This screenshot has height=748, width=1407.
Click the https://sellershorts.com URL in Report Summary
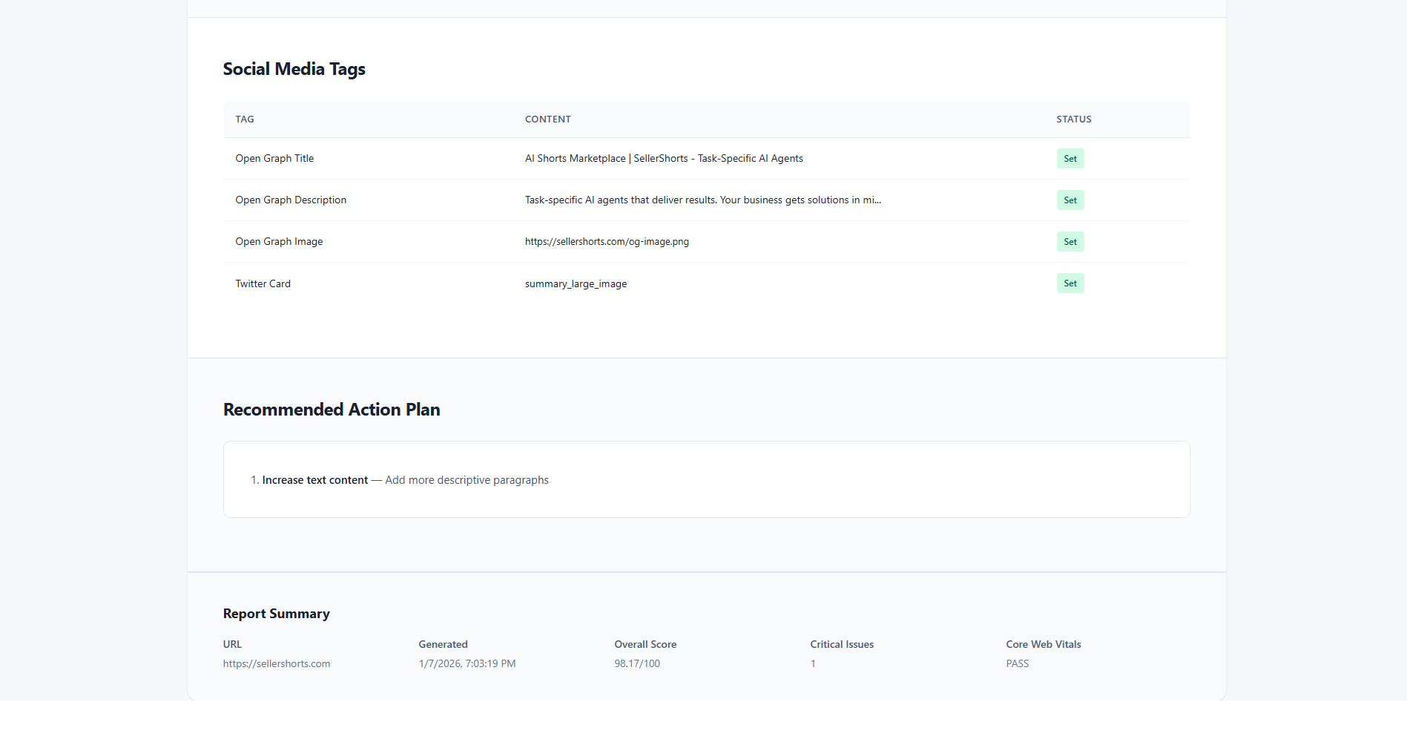tap(276, 664)
